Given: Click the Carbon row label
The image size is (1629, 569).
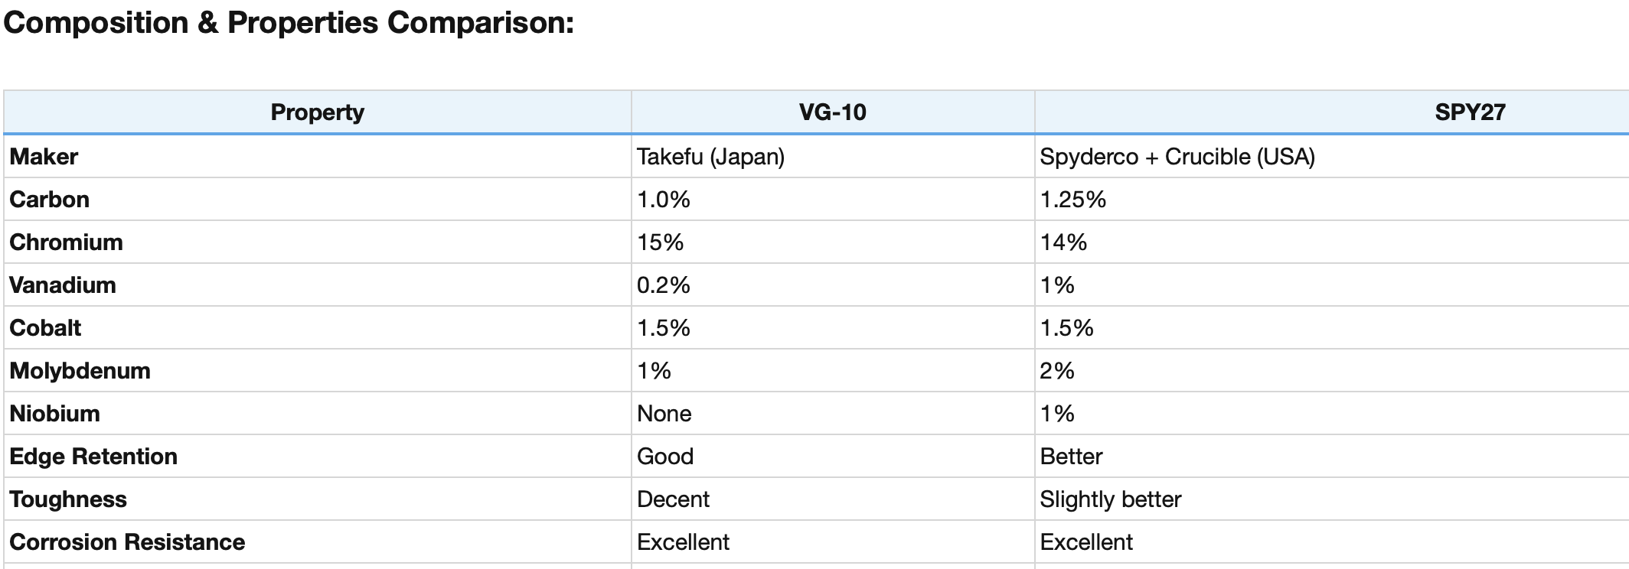Looking at the screenshot, I should pyautogui.click(x=49, y=200).
